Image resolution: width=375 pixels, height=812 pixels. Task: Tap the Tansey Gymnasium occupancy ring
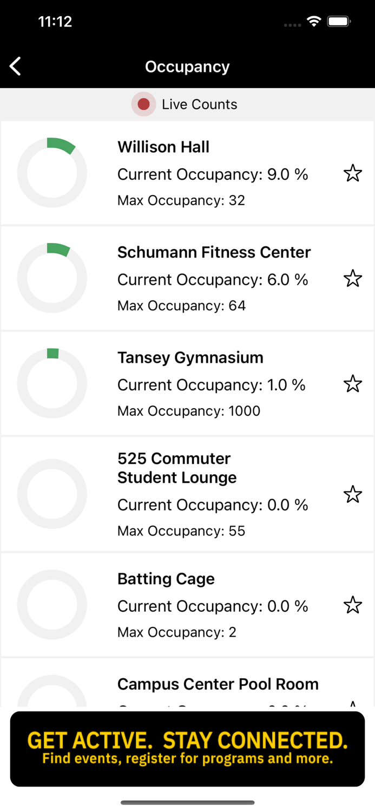tap(51, 383)
